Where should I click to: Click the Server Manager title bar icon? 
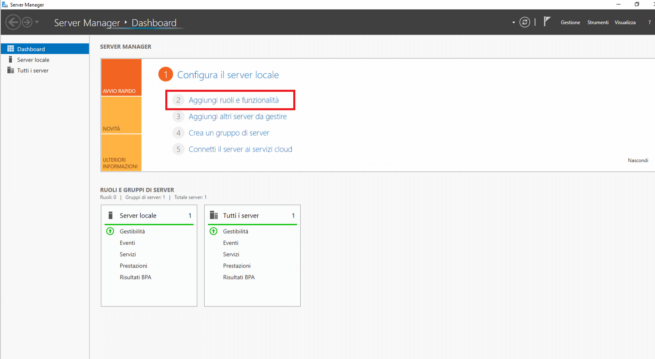click(x=5, y=5)
